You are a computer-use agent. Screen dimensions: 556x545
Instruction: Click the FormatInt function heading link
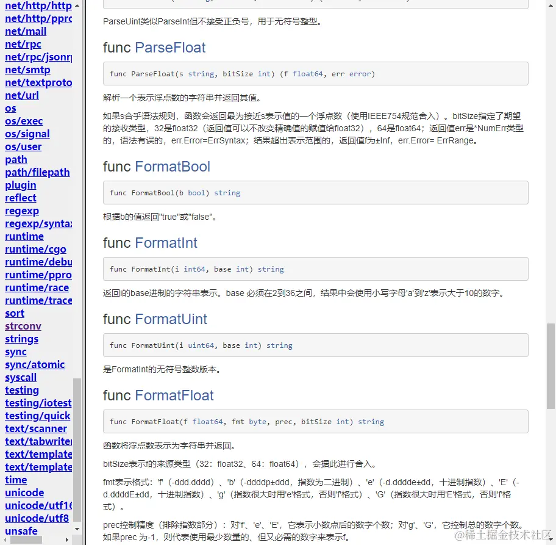click(166, 243)
